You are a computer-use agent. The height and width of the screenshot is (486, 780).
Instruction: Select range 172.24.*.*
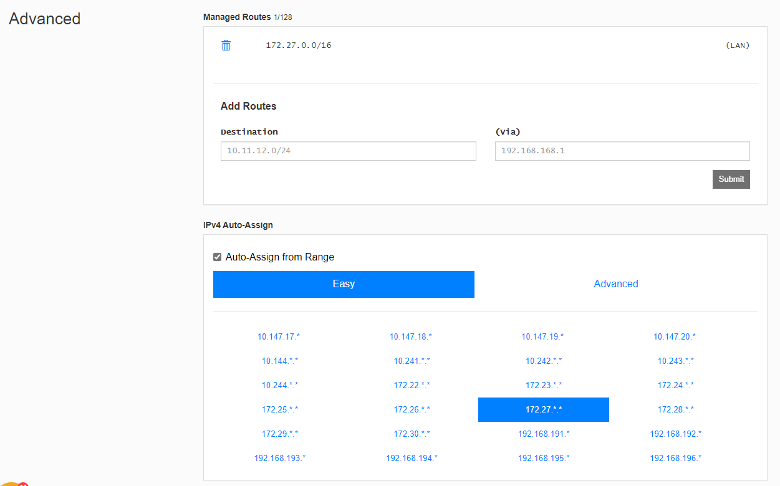pos(676,385)
